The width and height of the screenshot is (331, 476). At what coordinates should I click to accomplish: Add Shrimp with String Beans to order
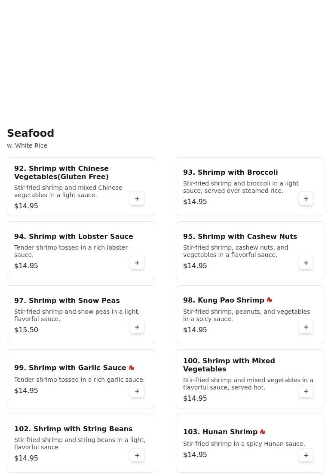coord(137,455)
